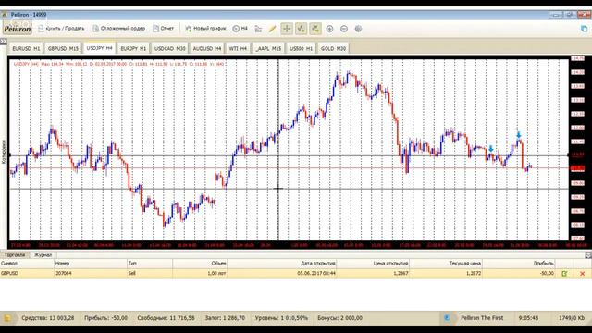Click Уровень: 1 010,59% in status bar

point(281,318)
